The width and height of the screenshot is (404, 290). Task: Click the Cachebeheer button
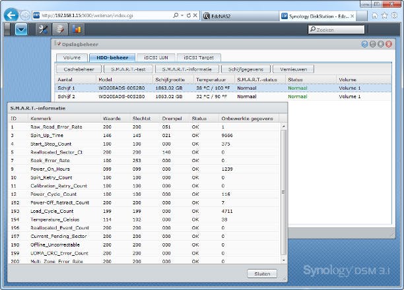click(78, 69)
